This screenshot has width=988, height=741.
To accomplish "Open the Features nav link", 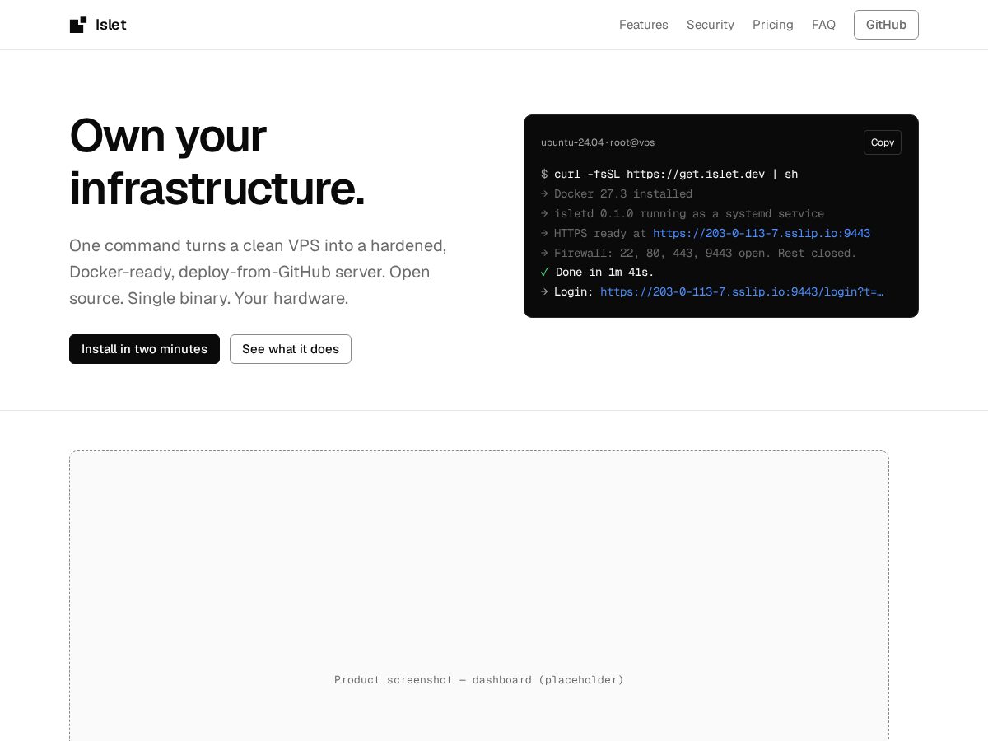I will click(644, 25).
